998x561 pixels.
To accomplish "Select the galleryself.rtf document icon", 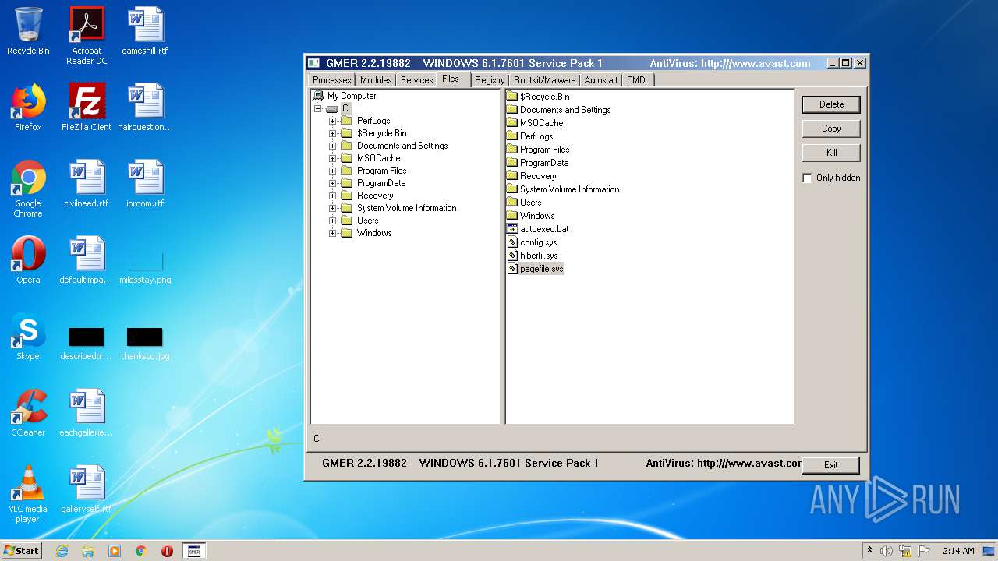I will click(x=87, y=489).
